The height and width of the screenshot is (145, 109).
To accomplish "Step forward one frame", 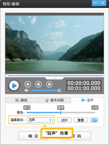I will coord(49,84).
